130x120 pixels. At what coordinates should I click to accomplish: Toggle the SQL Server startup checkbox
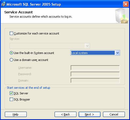[x=11, y=93]
